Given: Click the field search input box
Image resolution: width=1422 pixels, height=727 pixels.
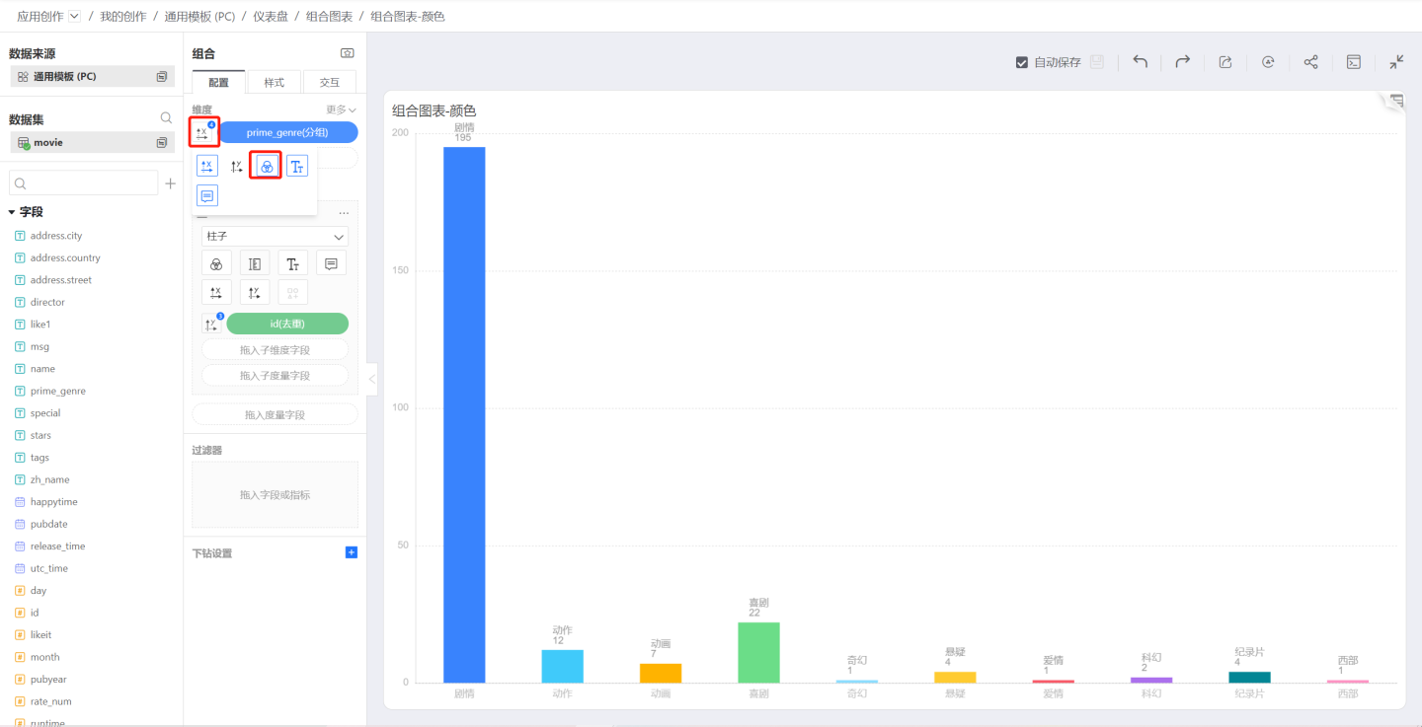Looking at the screenshot, I should pyautogui.click(x=84, y=183).
